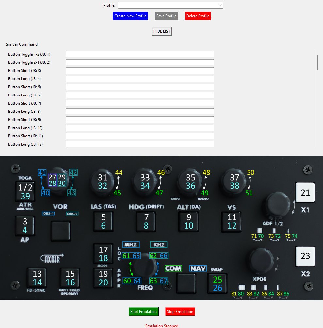This screenshot has height=328, width=323.
Task: Focus the Button Long (JB: 6) field
Action: [x=140, y=95]
